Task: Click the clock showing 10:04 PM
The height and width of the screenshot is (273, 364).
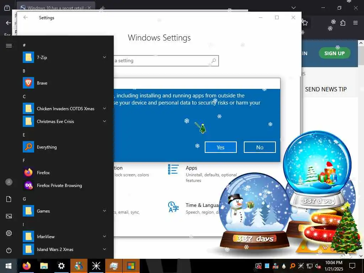Action: coord(333,263)
